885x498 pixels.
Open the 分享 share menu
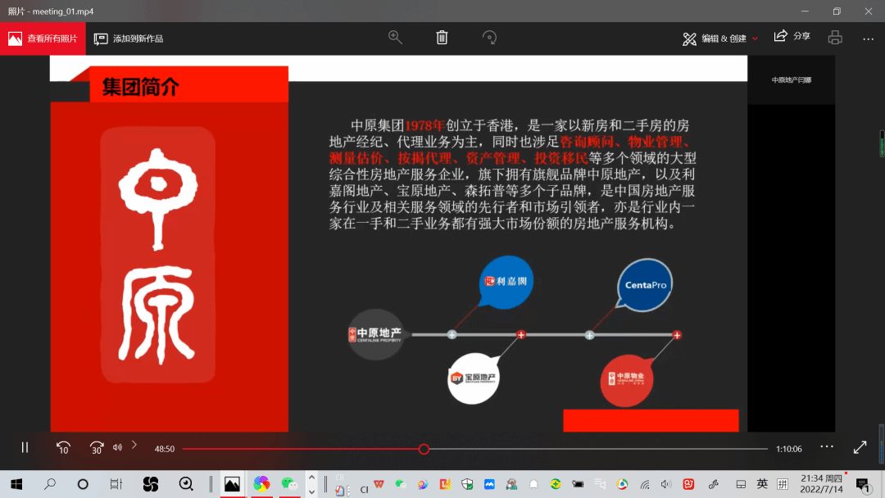tap(792, 37)
